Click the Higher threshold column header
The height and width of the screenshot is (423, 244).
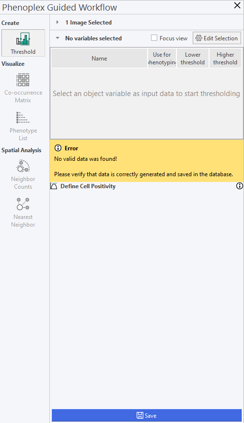click(225, 58)
